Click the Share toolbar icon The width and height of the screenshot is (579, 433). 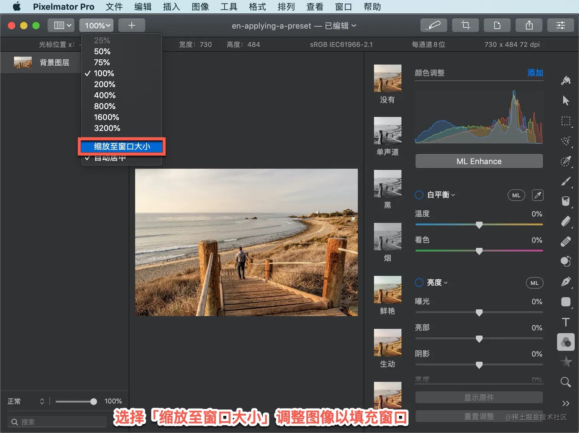tap(529, 25)
